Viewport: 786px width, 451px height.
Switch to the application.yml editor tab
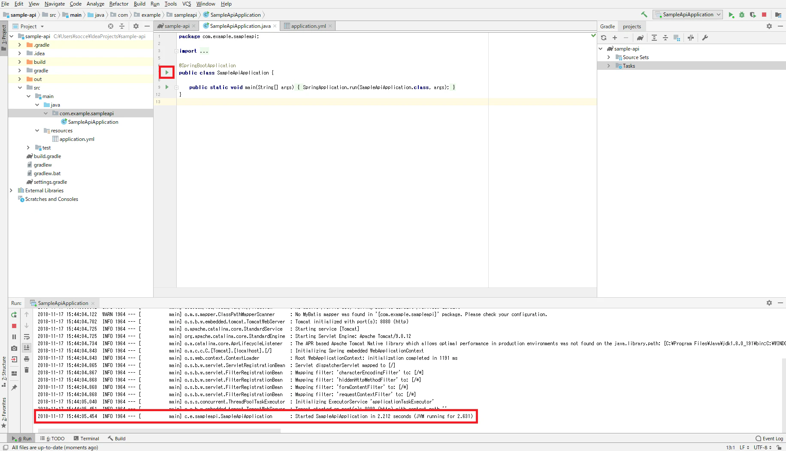coord(308,26)
